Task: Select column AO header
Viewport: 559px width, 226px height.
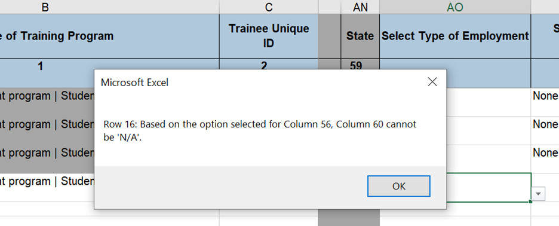Action: point(455,7)
